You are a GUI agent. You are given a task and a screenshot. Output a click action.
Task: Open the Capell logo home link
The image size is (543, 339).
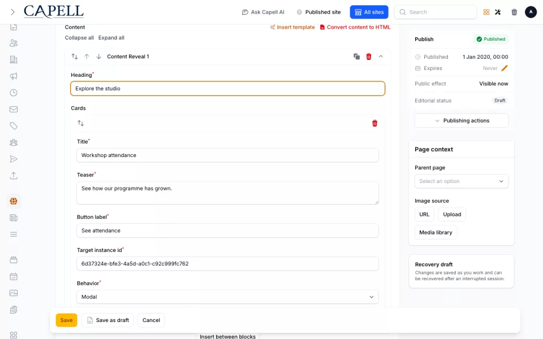pyautogui.click(x=54, y=12)
